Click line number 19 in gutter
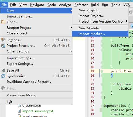 [92, 71]
